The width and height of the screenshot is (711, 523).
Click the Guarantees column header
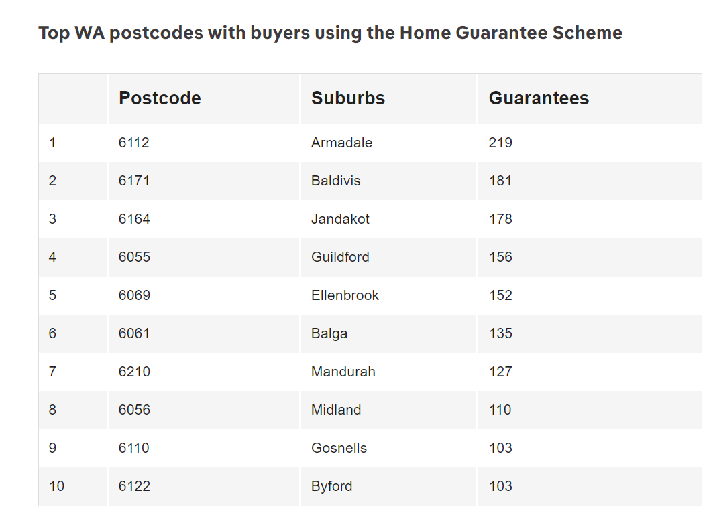pos(539,98)
